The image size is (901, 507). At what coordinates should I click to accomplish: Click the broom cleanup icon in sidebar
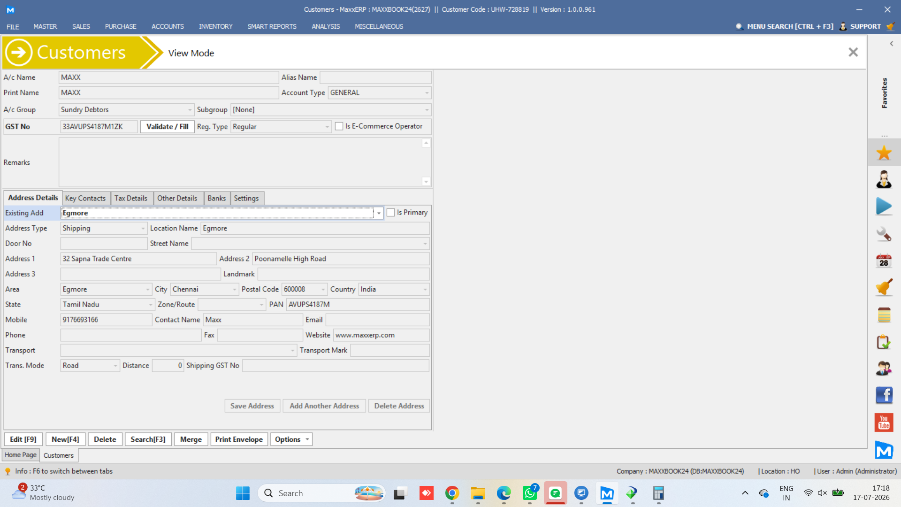pyautogui.click(x=884, y=287)
